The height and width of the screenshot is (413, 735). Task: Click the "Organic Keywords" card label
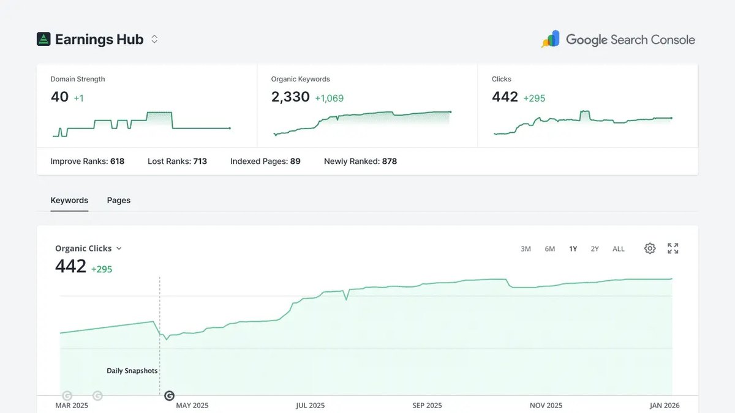click(x=301, y=79)
